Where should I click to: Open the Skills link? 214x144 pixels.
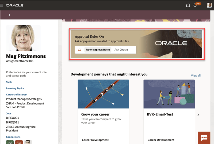(x=9, y=82)
